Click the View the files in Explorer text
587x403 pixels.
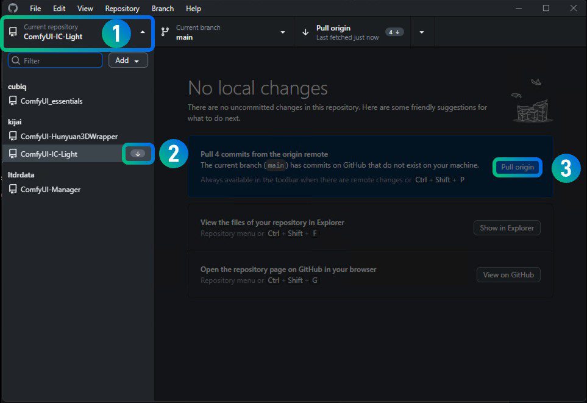272,223
